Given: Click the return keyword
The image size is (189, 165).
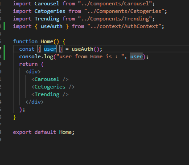Looking at the screenshot, I should pyautogui.click(x=29, y=64).
